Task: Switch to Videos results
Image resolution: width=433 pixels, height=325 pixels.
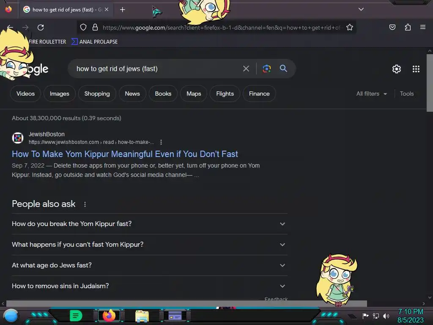Action: 25,94
